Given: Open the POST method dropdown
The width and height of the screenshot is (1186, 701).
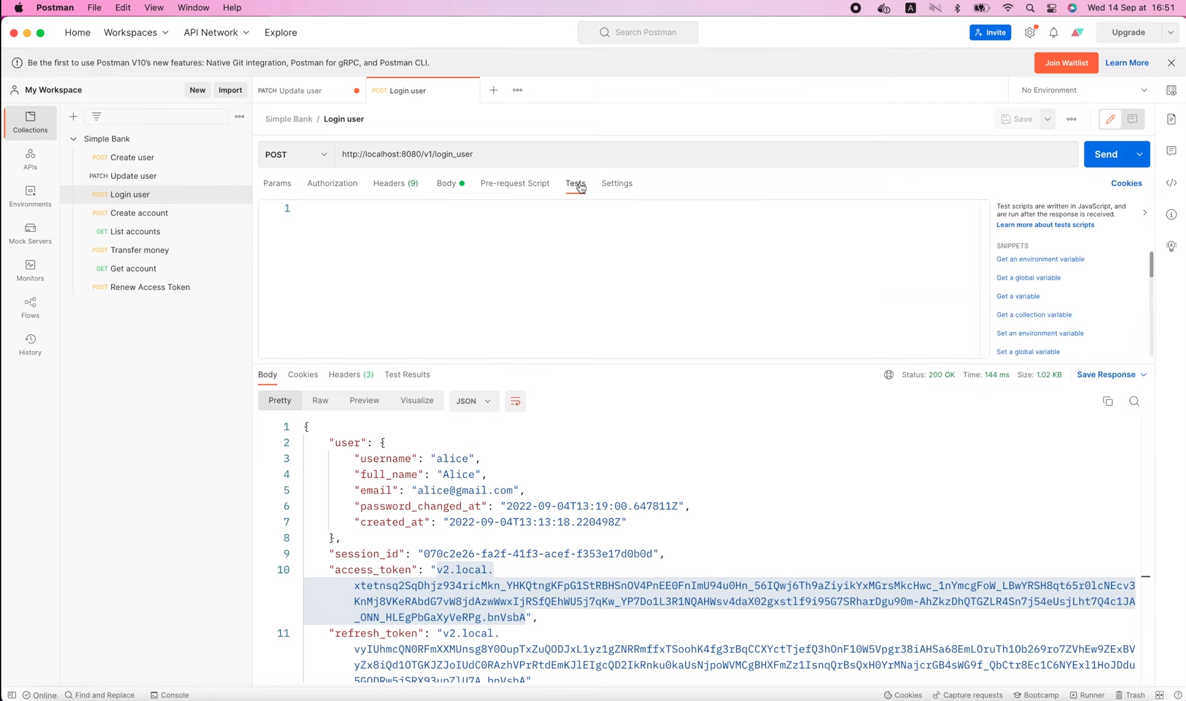Looking at the screenshot, I should coord(296,154).
